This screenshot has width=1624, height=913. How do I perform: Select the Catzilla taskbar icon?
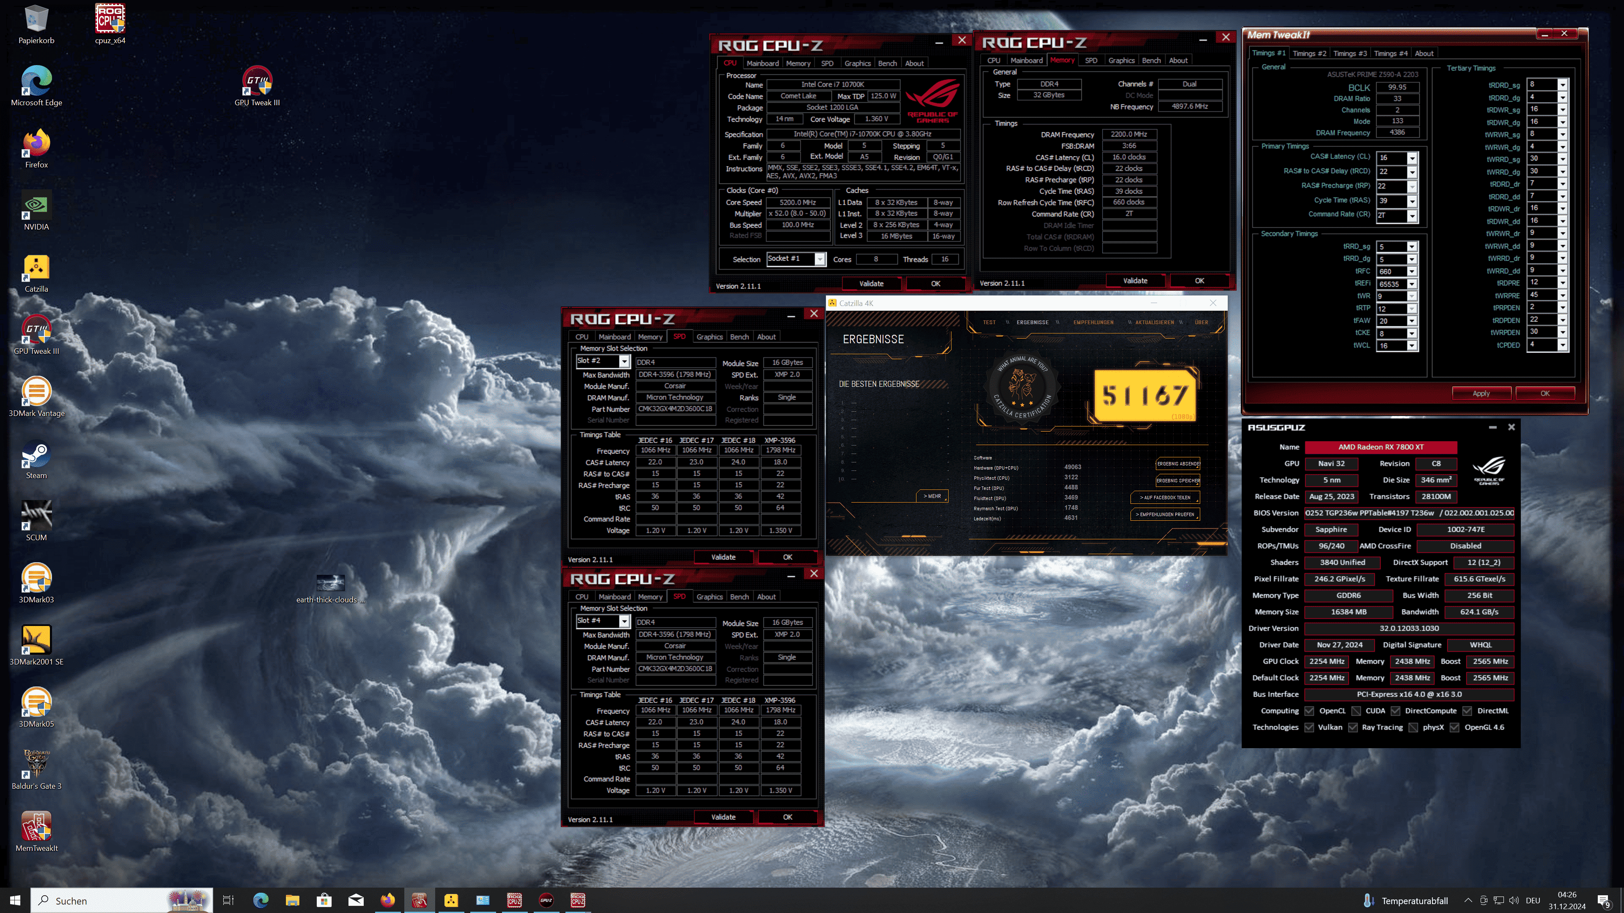pyautogui.click(x=451, y=900)
